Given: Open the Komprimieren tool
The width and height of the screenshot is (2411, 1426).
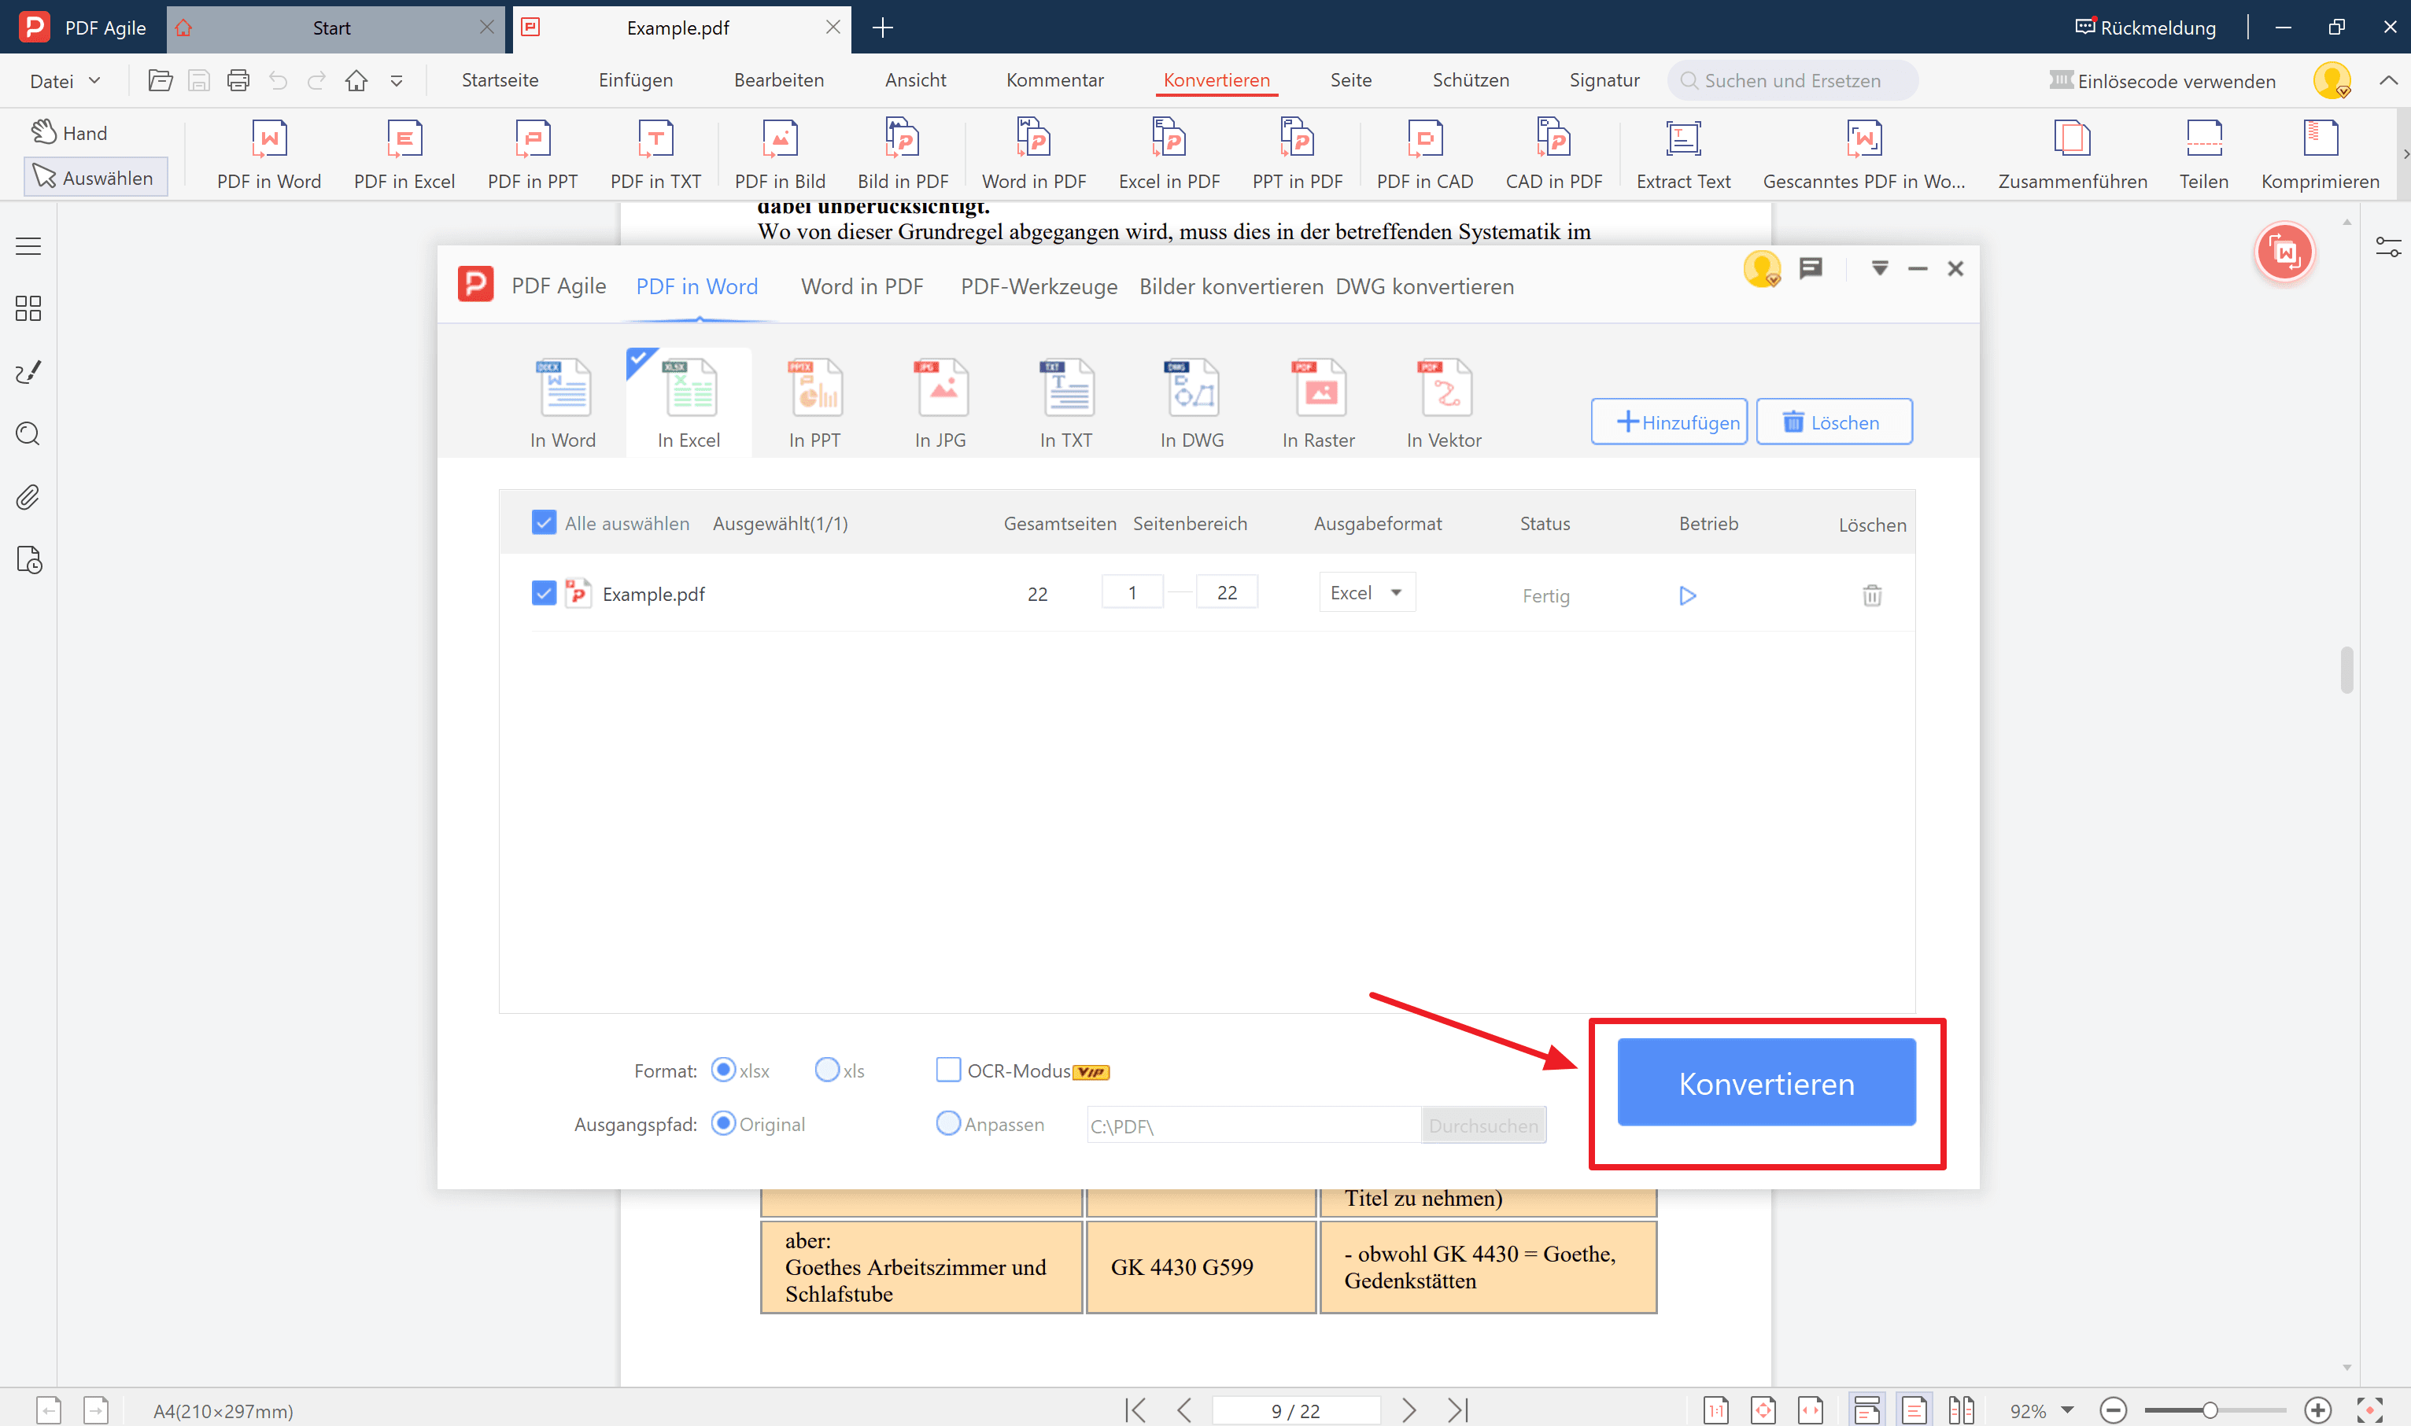Looking at the screenshot, I should tap(2320, 153).
